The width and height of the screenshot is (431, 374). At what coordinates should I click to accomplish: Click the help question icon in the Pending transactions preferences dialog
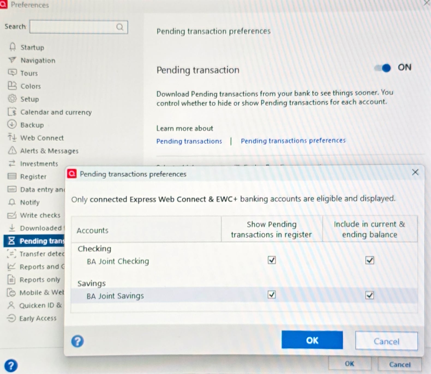[x=77, y=341]
